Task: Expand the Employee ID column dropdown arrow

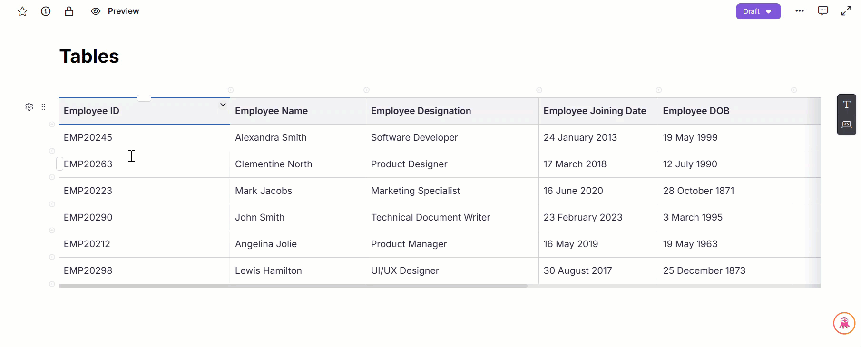Action: [223, 105]
